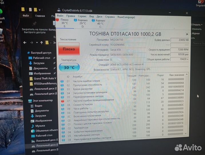Click status dot for 03 Время раскрутки
Viewport: 205px width, 155px height.
62,89
